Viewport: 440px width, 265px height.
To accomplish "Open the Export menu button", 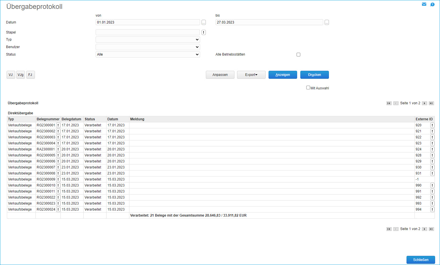I will (x=251, y=75).
